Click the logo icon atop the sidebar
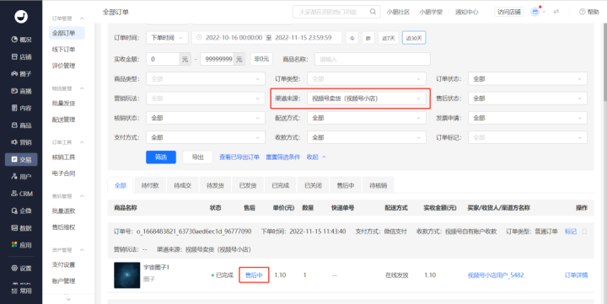This screenshot has height=304, width=607. (21, 16)
